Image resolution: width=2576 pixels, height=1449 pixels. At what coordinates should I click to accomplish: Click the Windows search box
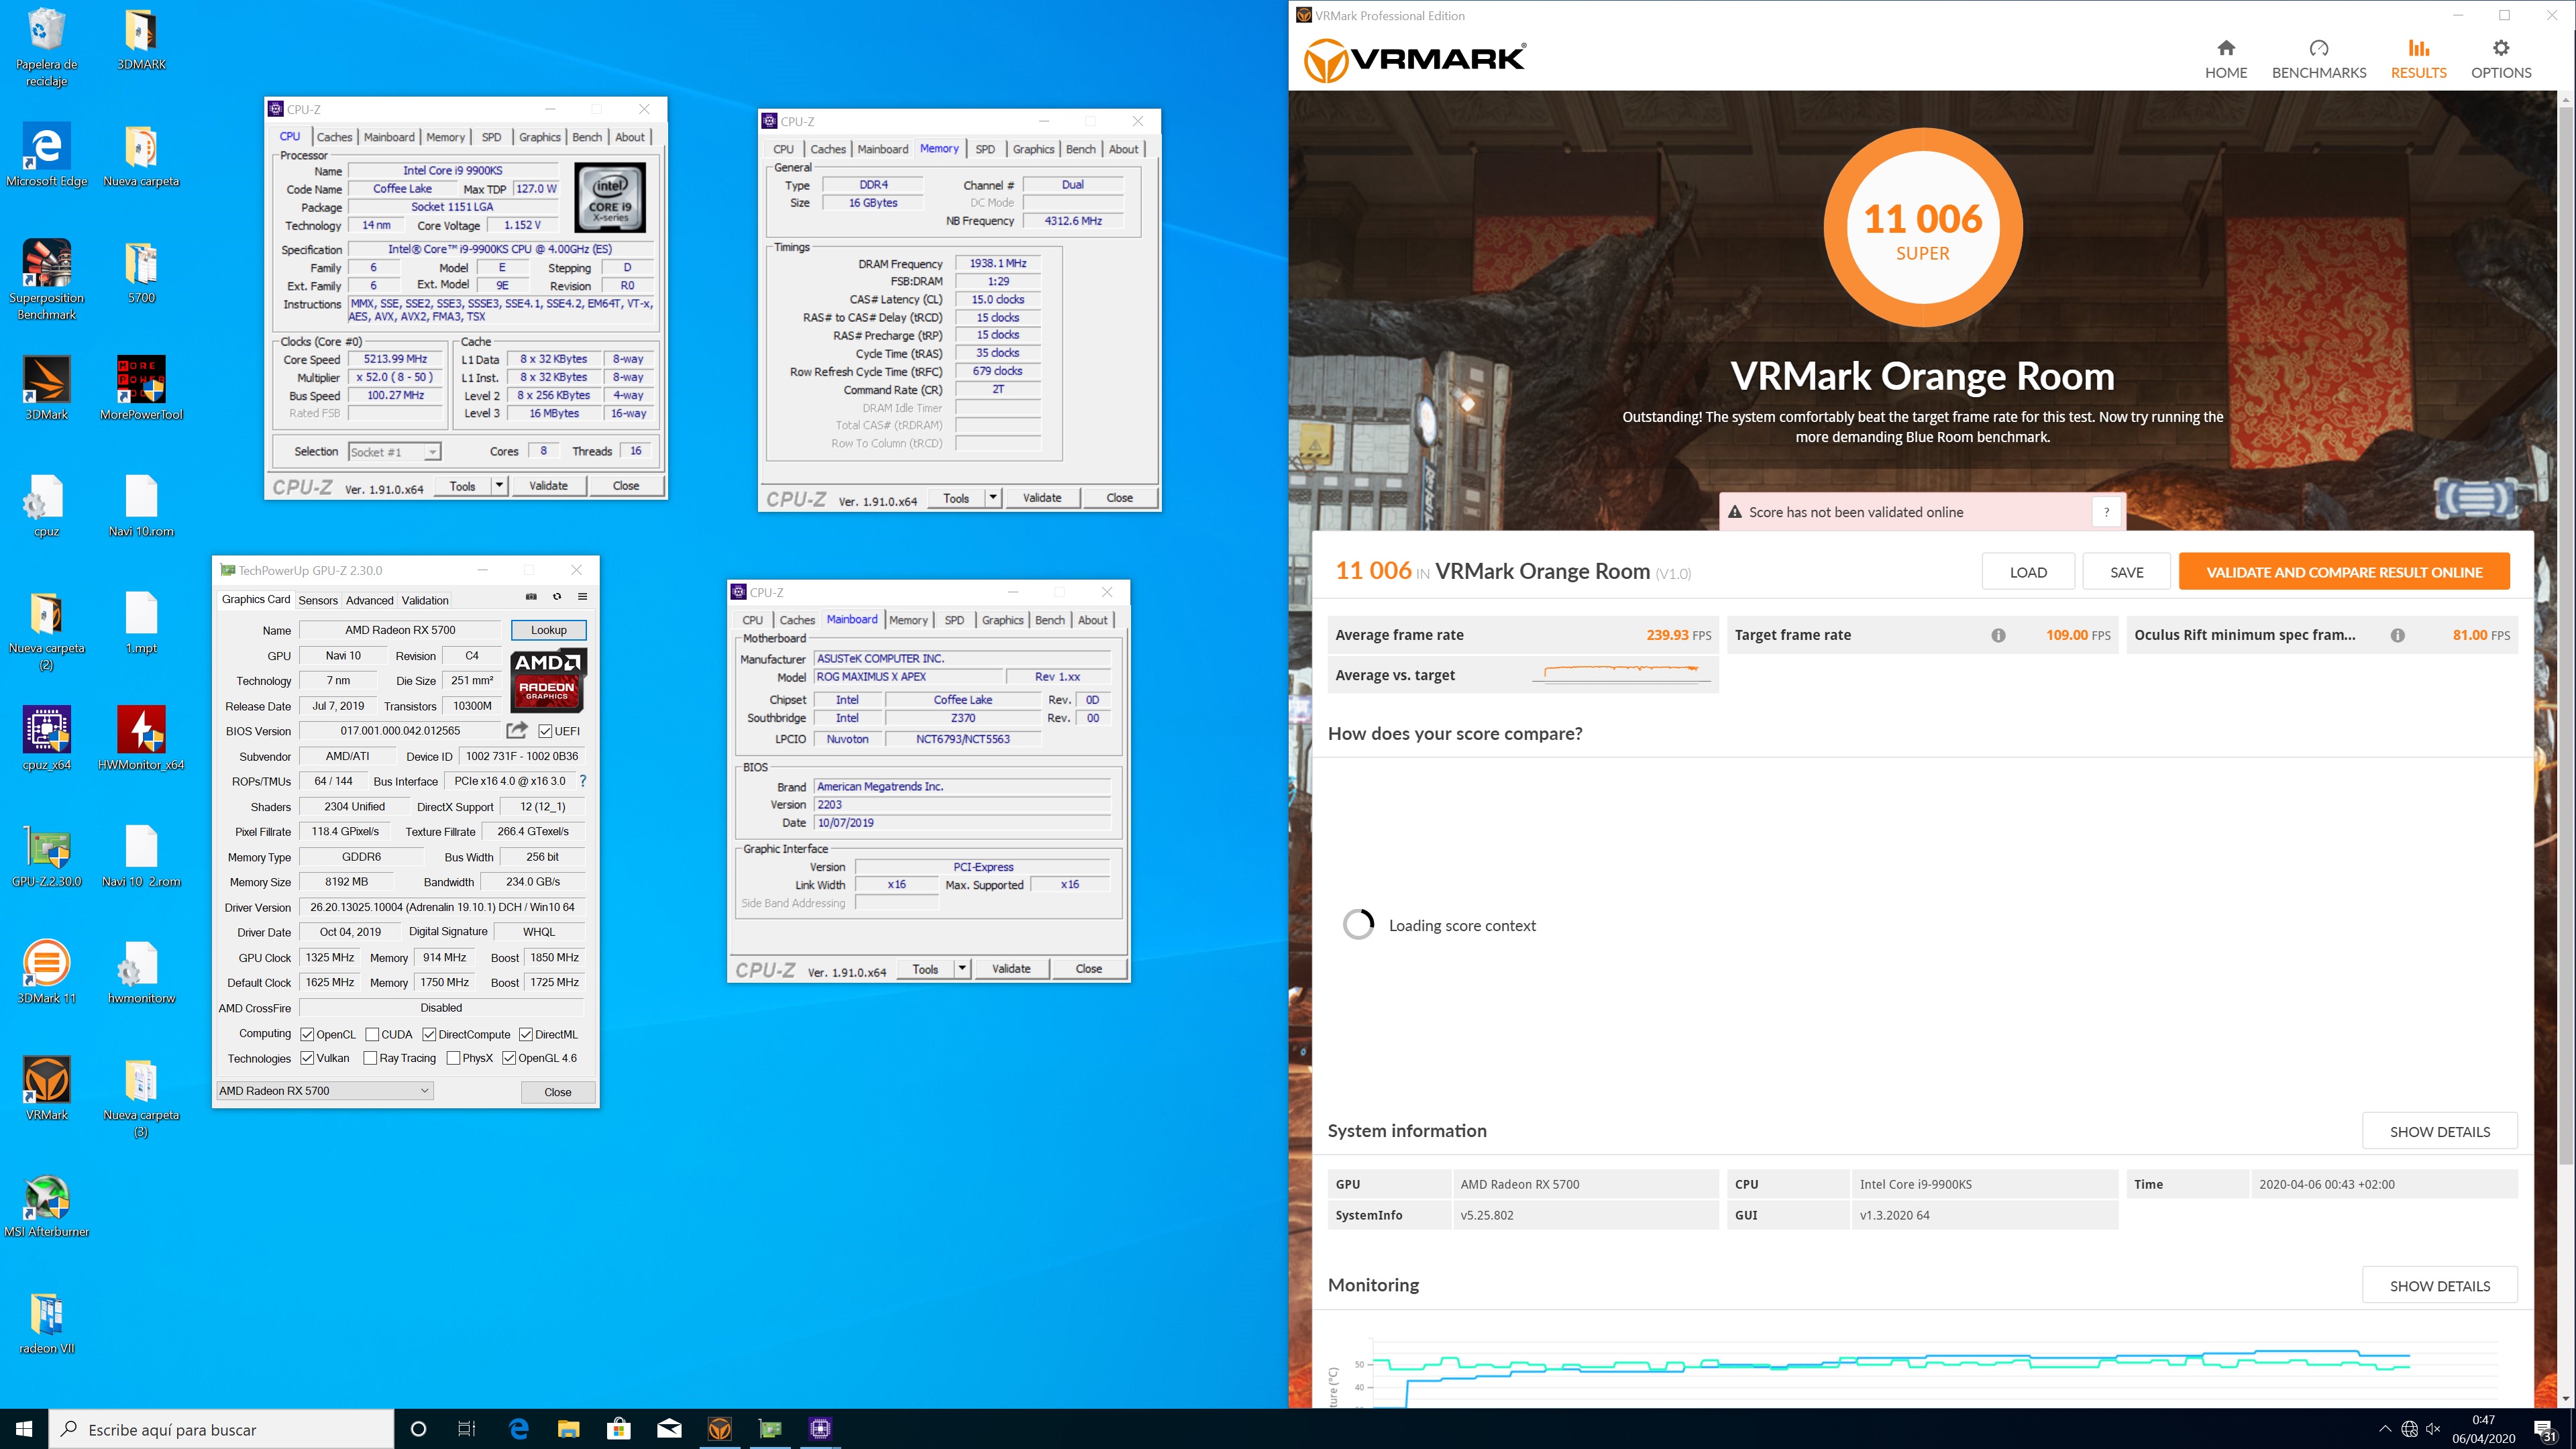point(221,1429)
